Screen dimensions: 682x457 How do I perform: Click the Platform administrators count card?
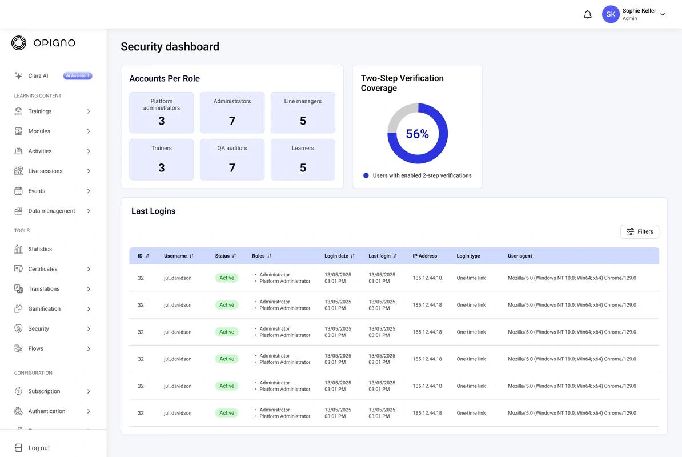162,113
